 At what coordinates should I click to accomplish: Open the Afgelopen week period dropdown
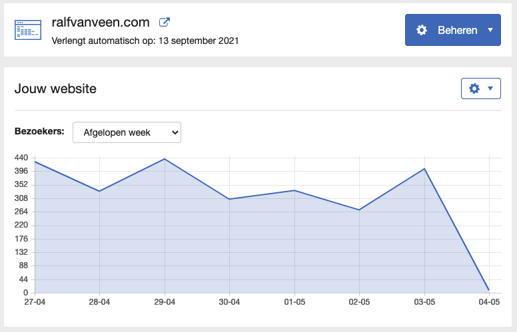[127, 132]
